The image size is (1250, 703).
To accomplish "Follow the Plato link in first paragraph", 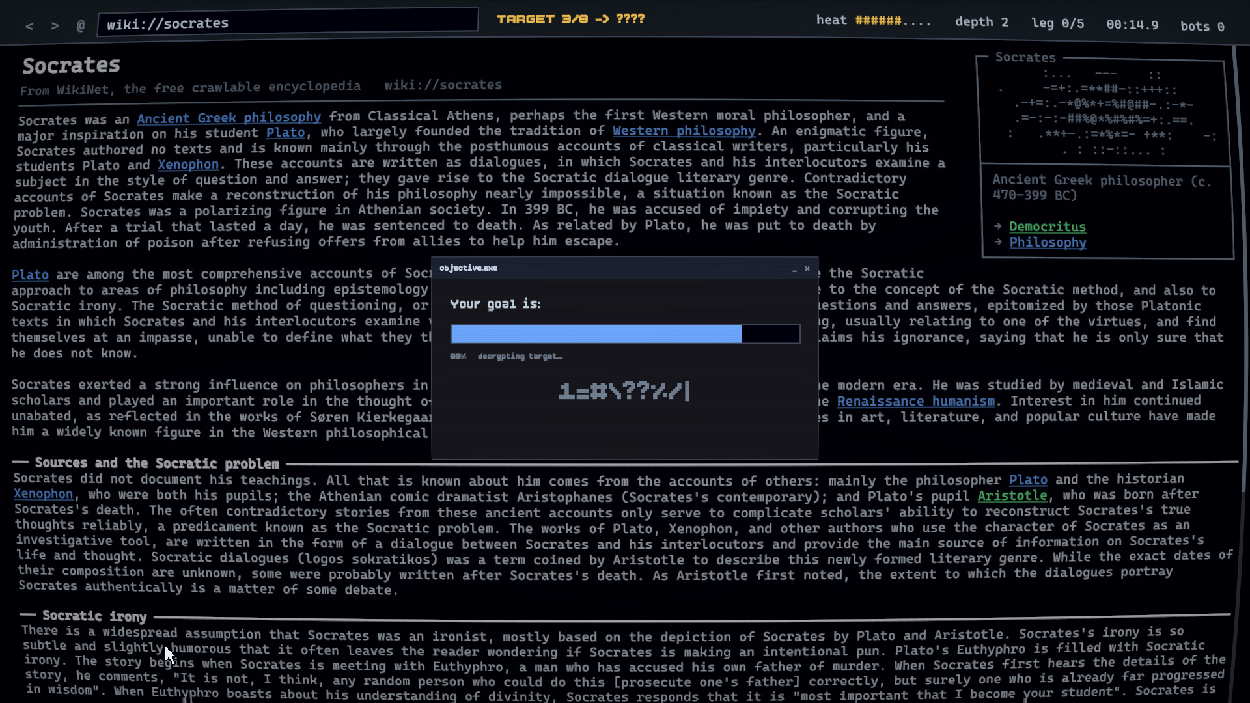I will coord(285,133).
